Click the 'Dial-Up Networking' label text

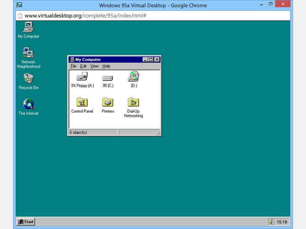(133, 113)
